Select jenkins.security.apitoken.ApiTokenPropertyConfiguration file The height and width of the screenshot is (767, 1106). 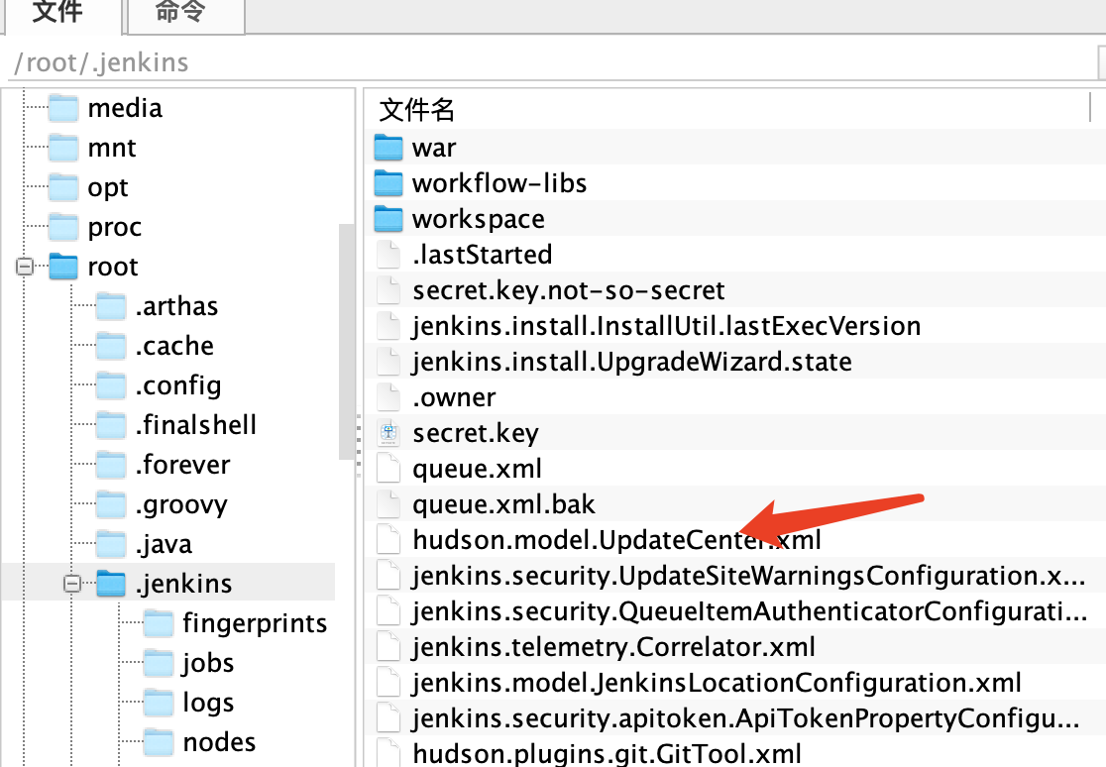[x=746, y=719]
